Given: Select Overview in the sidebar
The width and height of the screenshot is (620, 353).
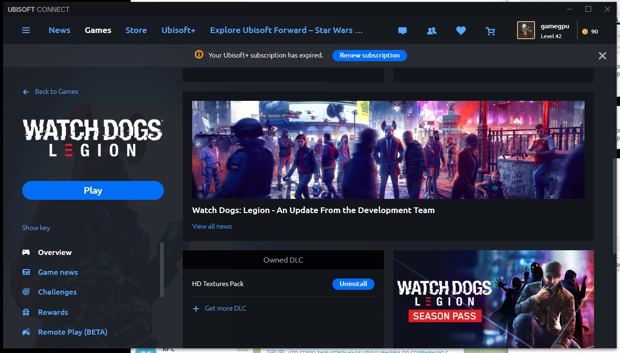Looking at the screenshot, I should click(x=55, y=252).
